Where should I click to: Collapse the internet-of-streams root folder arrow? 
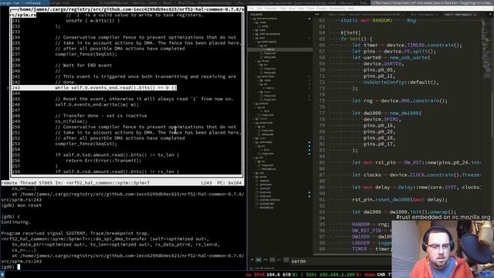click(251, 19)
